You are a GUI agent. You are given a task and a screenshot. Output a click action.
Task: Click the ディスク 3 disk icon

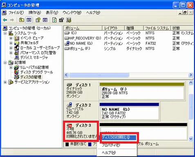(69, 125)
